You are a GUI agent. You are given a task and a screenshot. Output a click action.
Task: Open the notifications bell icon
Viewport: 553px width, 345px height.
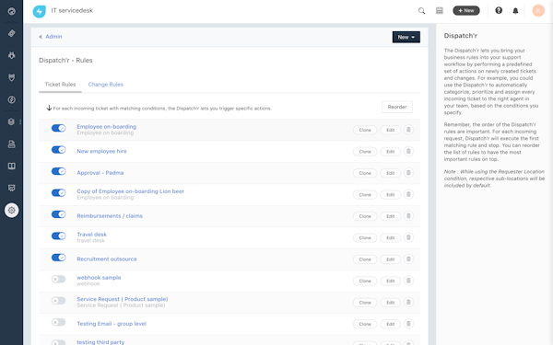tap(515, 11)
